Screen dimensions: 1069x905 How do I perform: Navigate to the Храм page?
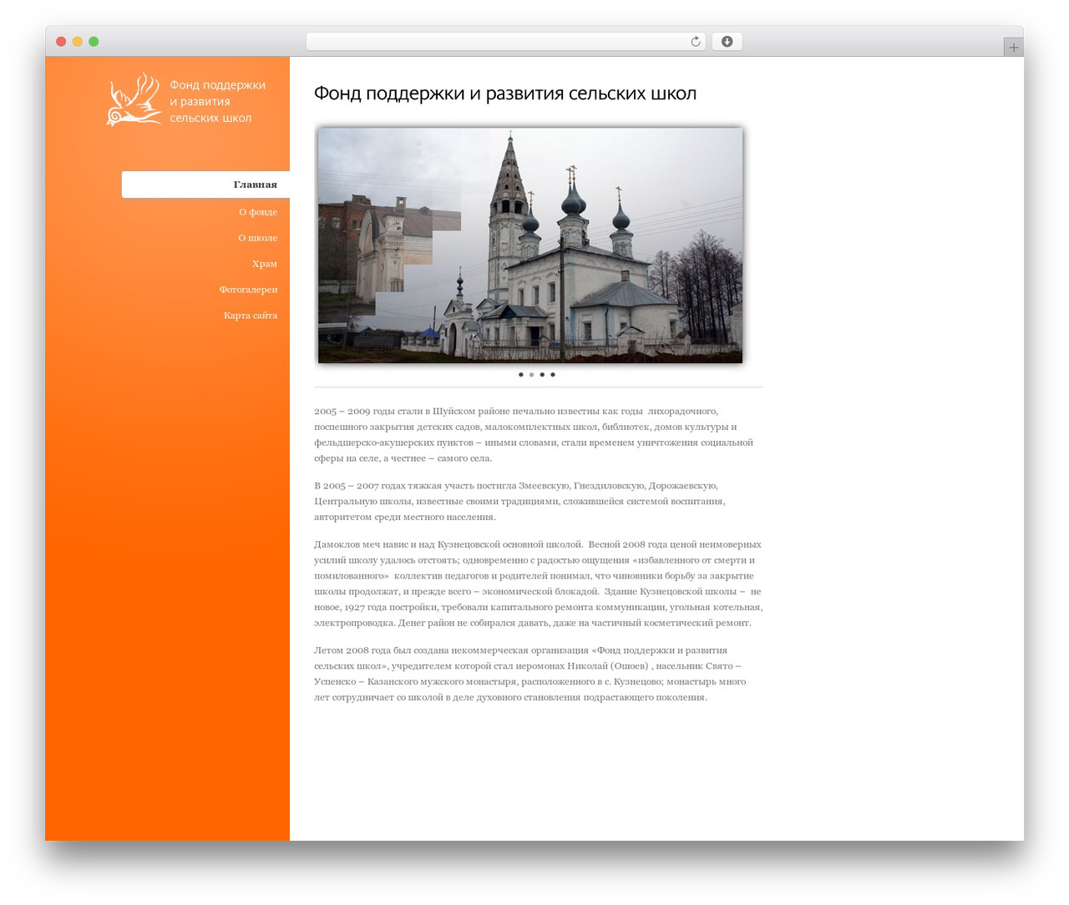(265, 264)
